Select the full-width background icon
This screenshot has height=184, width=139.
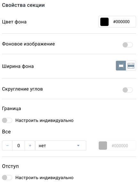click(131, 66)
